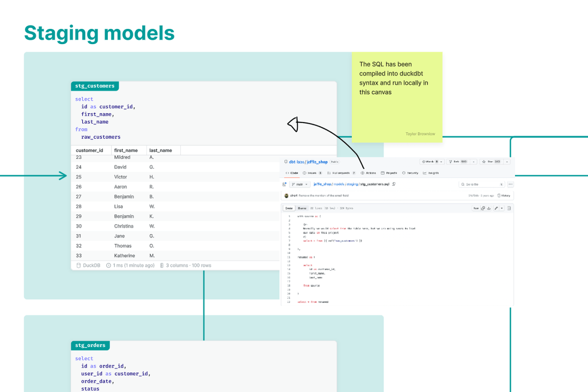
Task: Click the jaffle_shop repository link
Action: click(317, 161)
